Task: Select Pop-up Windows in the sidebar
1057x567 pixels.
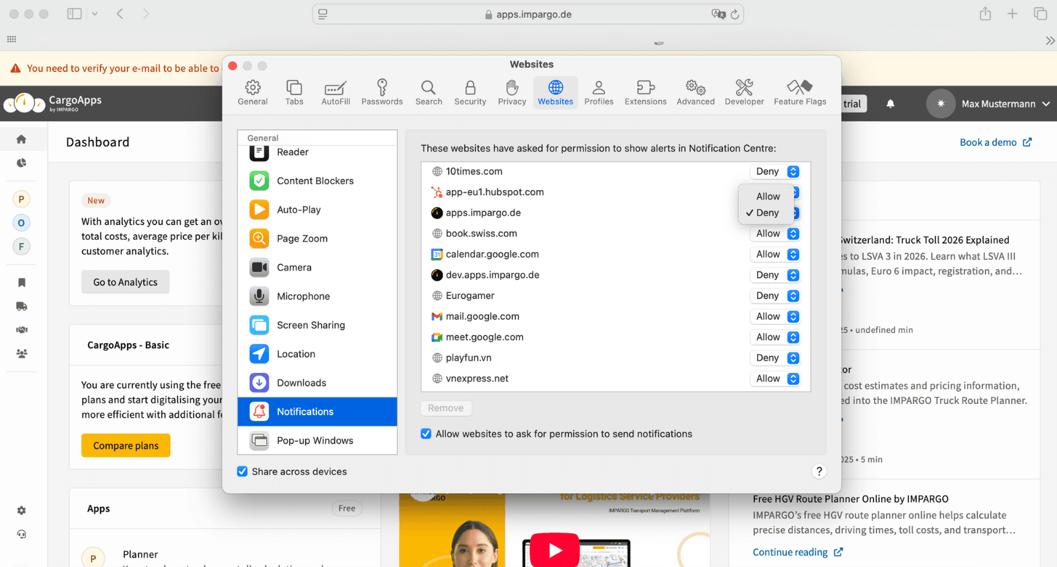Action: pyautogui.click(x=317, y=440)
